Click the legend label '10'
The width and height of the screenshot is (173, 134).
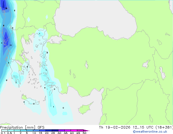click(x=34, y=133)
